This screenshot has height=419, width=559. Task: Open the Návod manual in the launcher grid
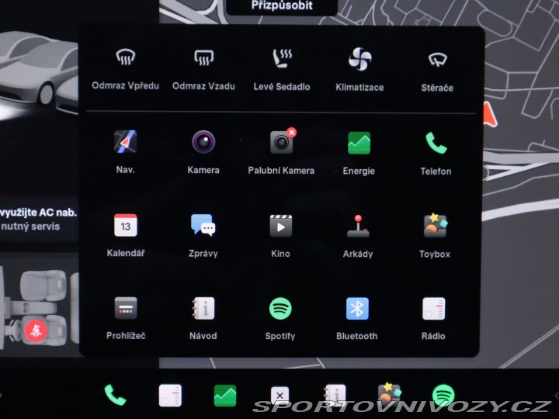click(203, 309)
